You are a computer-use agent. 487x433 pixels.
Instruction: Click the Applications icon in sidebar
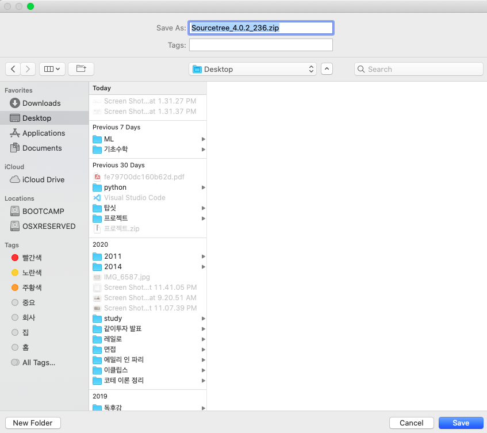(x=14, y=133)
